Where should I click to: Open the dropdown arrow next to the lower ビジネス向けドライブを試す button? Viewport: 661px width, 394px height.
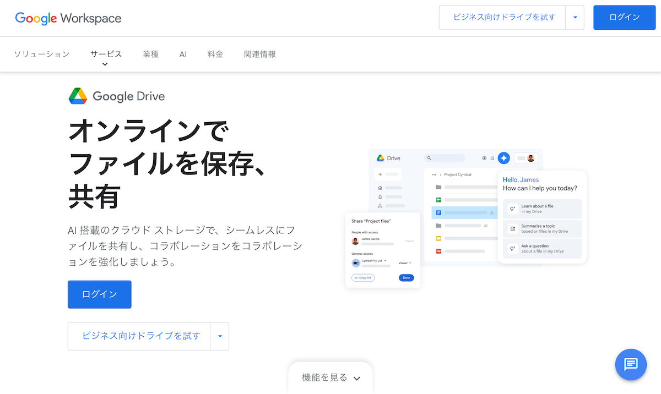[x=220, y=336]
